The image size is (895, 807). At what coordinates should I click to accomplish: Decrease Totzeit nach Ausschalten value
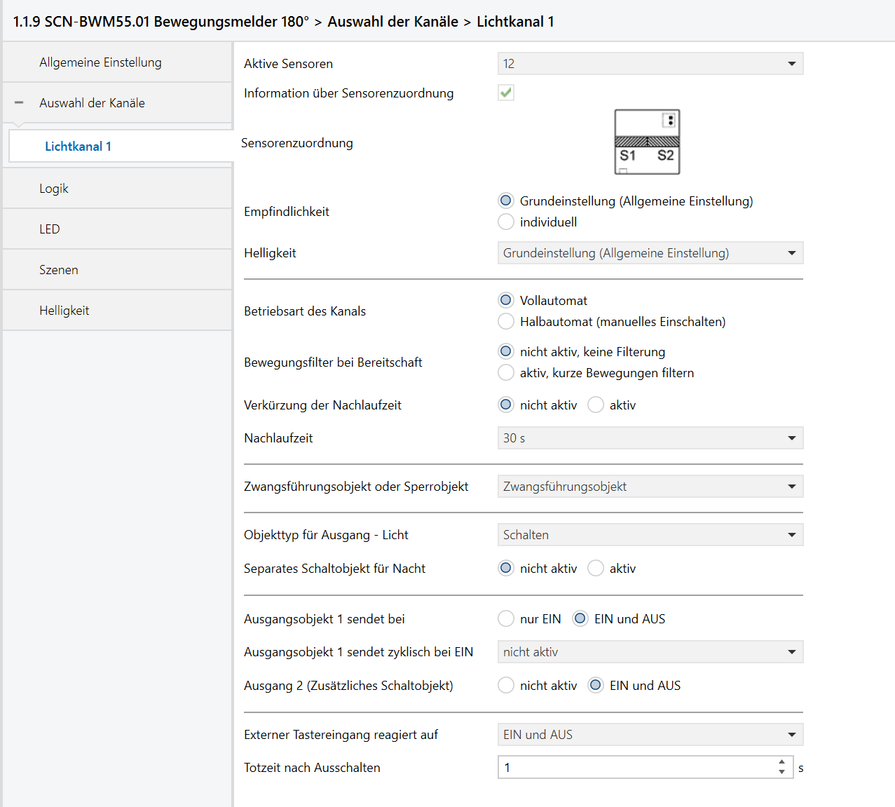[781, 773]
